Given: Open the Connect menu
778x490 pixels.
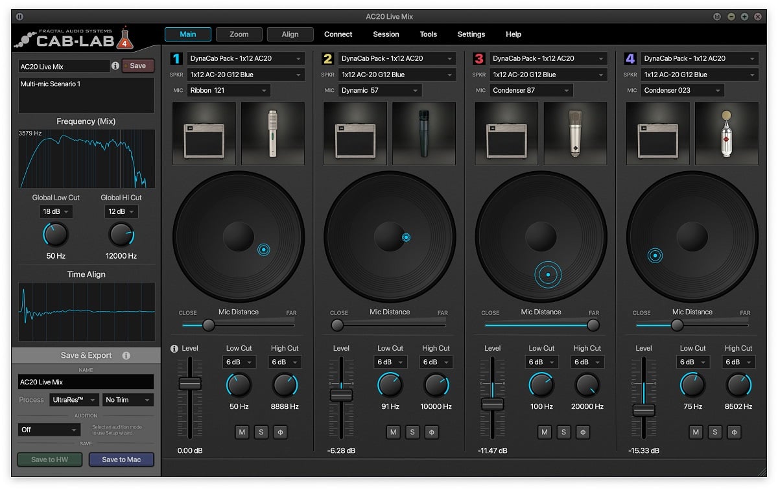Looking at the screenshot, I should [x=338, y=34].
